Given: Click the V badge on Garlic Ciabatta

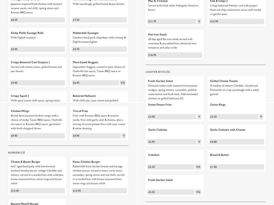Looking at the screenshot, I should pos(199,142).
